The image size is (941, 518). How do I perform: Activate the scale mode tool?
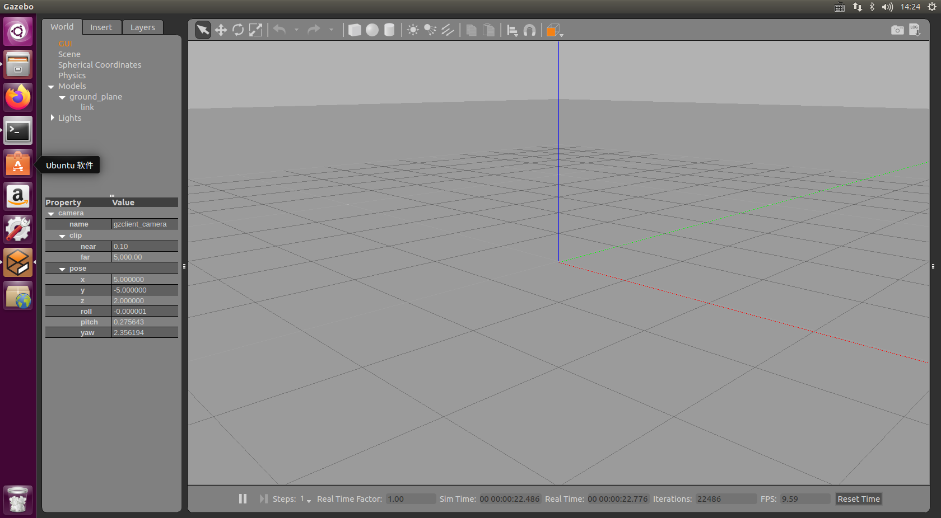pos(255,30)
